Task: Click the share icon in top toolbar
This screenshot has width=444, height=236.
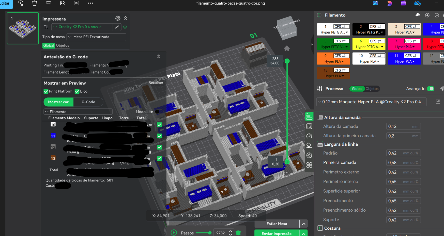Action: click(63, 3)
